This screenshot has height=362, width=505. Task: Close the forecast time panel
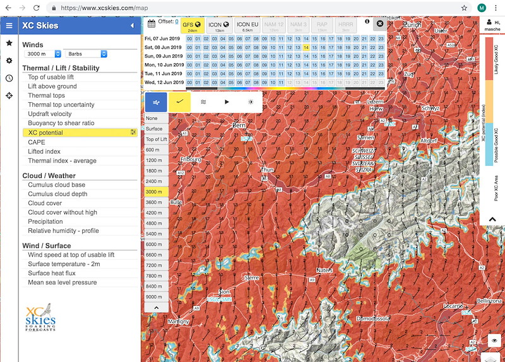pos(380,23)
